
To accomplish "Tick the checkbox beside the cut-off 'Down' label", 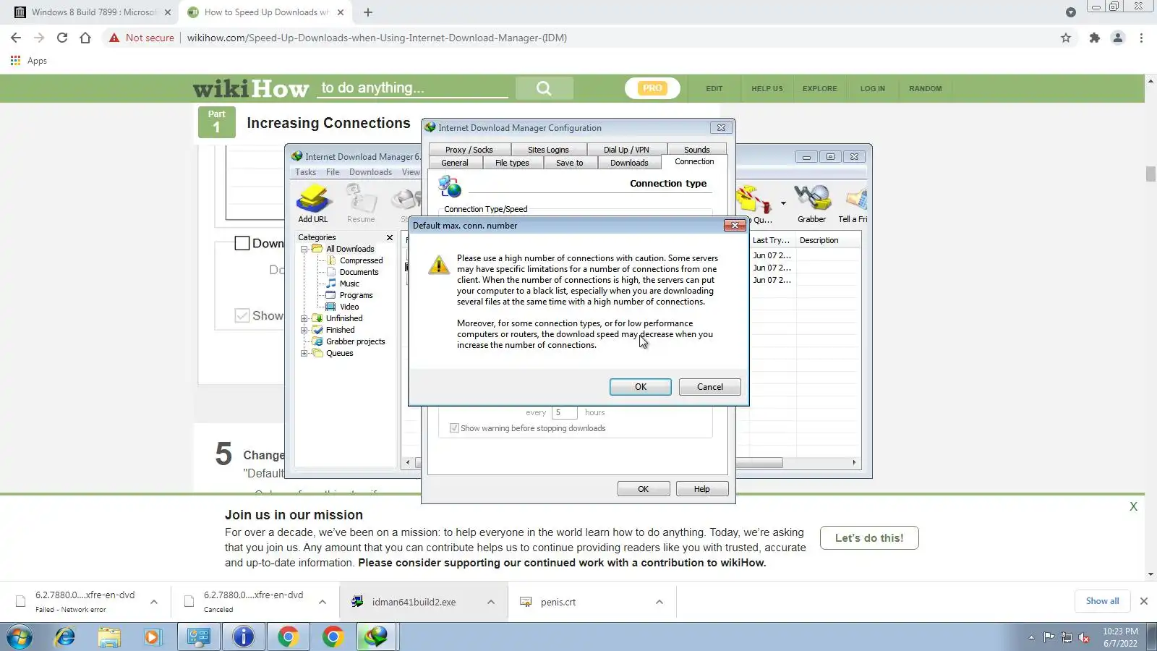I will [x=242, y=243].
